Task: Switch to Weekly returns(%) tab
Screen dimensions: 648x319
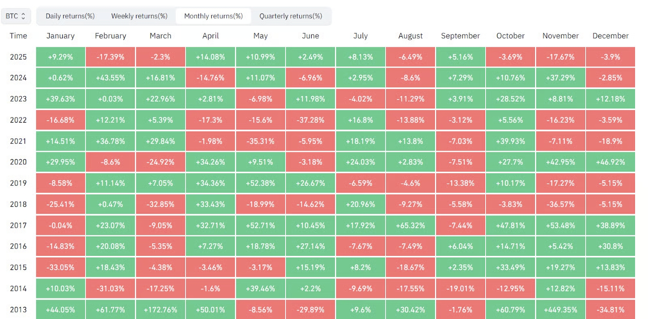Action: tap(139, 16)
